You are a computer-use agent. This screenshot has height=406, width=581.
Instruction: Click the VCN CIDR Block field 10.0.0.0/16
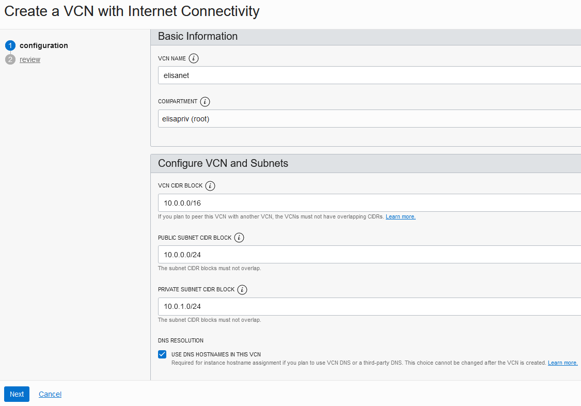coord(369,202)
